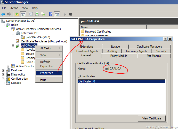Click the View Certificate button
The height and width of the screenshot is (129, 178).
[152, 118]
